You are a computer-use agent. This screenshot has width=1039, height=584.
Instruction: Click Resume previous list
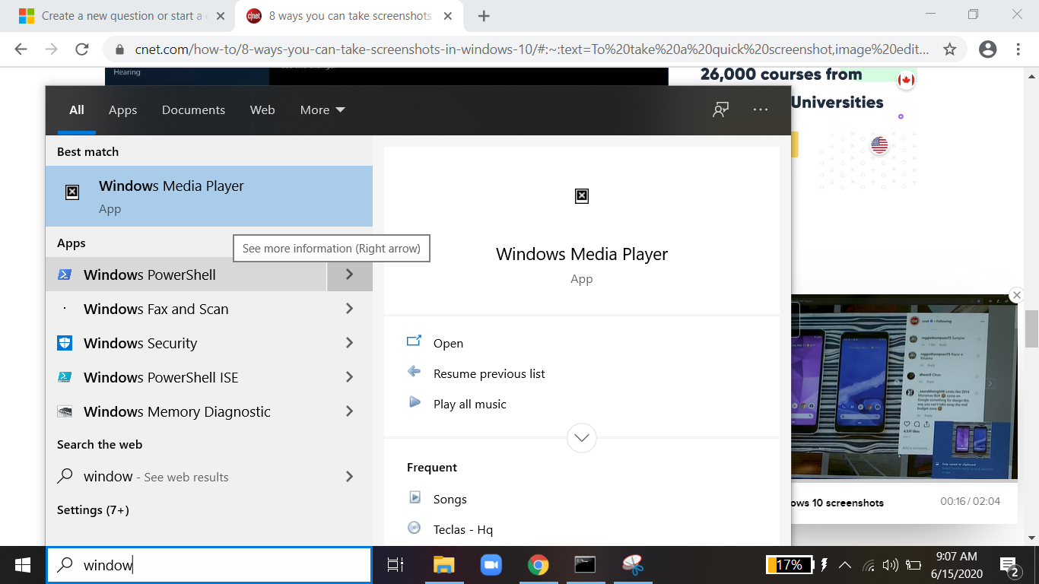tap(489, 373)
